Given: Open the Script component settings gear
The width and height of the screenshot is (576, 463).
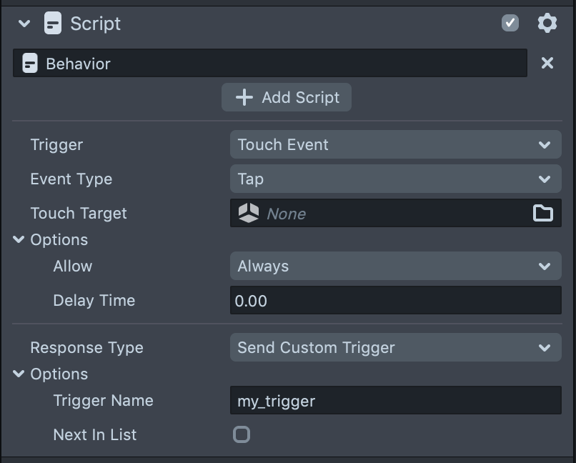Looking at the screenshot, I should pos(547,24).
